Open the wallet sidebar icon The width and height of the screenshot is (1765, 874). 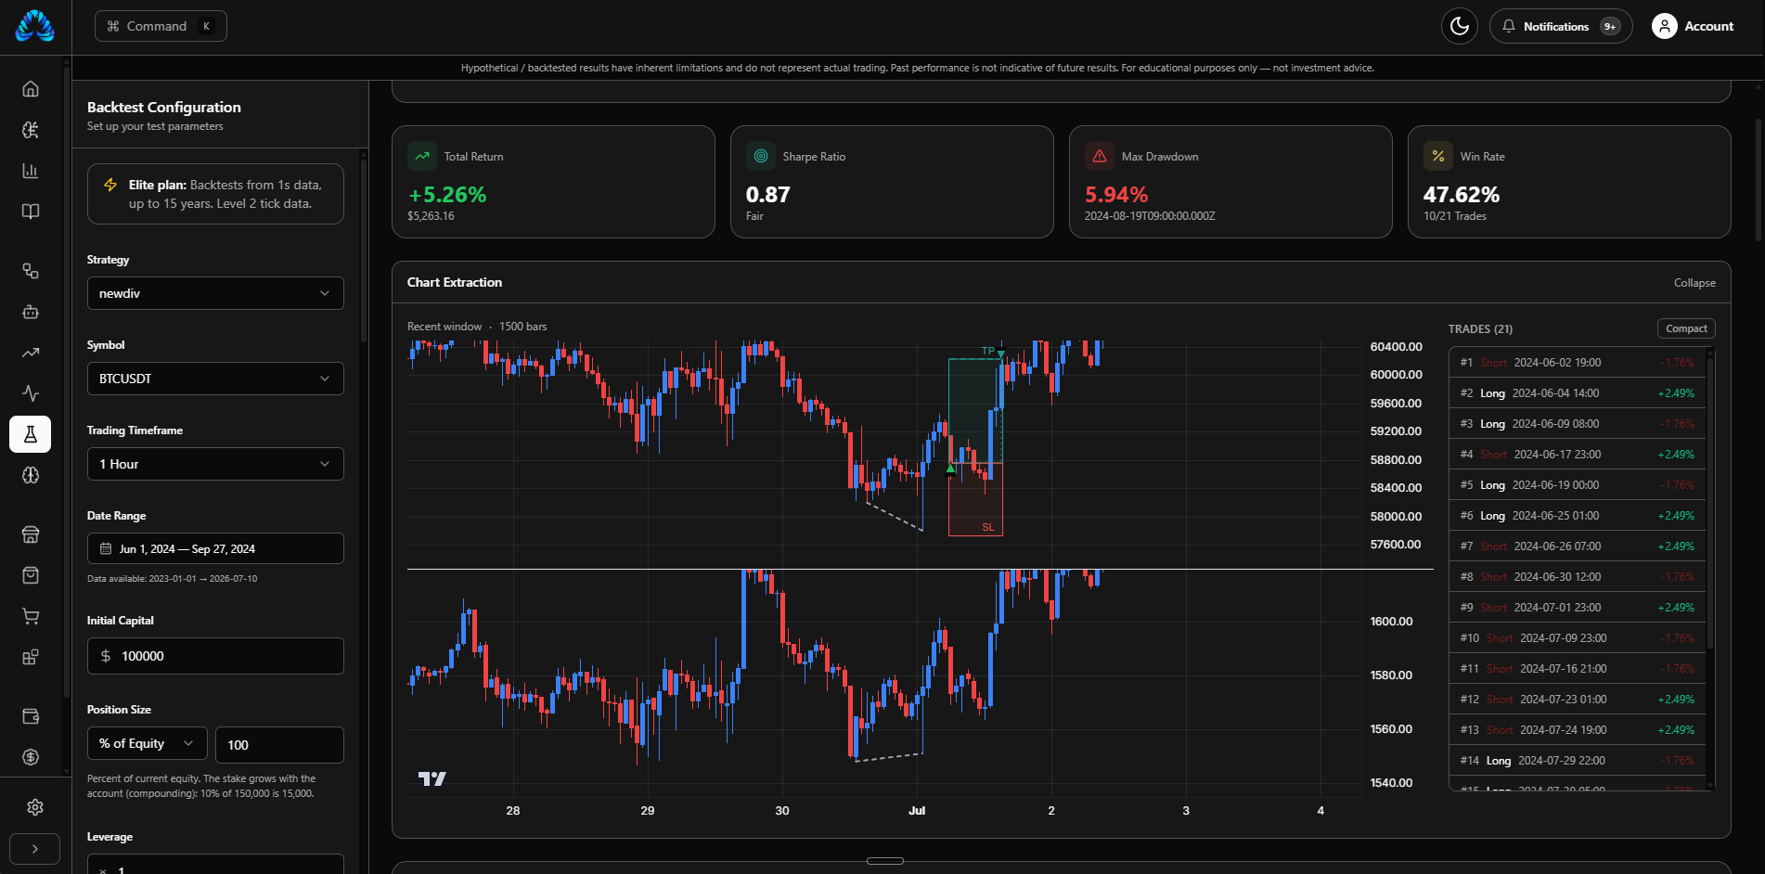tap(31, 716)
